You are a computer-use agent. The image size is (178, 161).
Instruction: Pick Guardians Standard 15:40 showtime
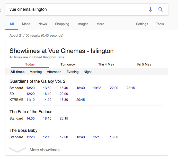coord(64,88)
